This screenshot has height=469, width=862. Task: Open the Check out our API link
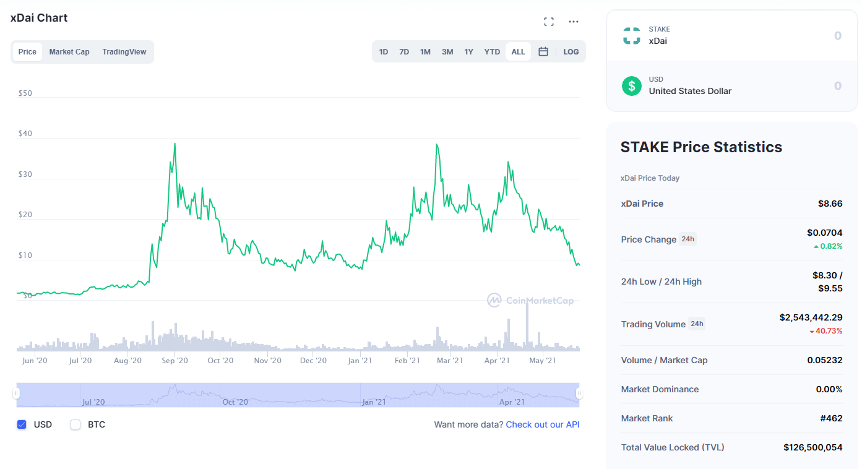coord(542,424)
